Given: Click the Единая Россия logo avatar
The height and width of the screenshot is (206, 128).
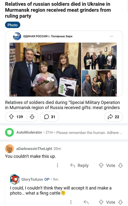Looking at the screenshot, I should pyautogui.click(x=17, y=36).
